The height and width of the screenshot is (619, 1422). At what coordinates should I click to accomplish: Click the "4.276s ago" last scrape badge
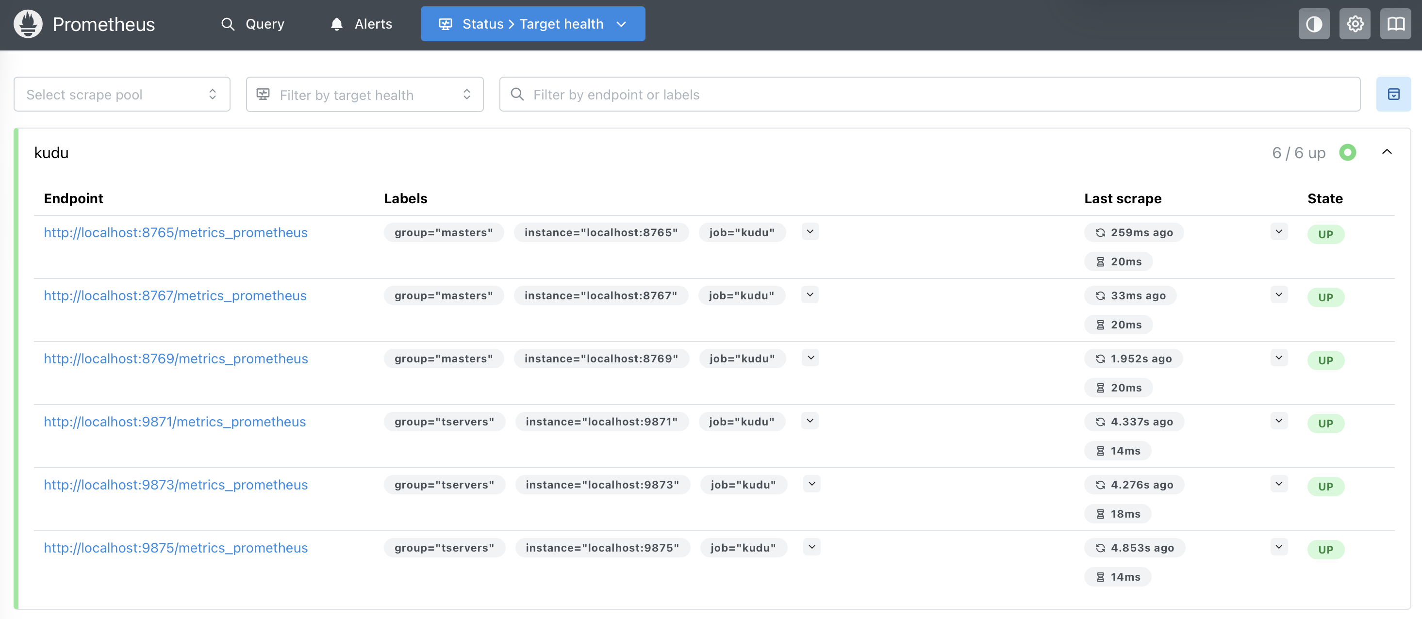click(x=1134, y=485)
